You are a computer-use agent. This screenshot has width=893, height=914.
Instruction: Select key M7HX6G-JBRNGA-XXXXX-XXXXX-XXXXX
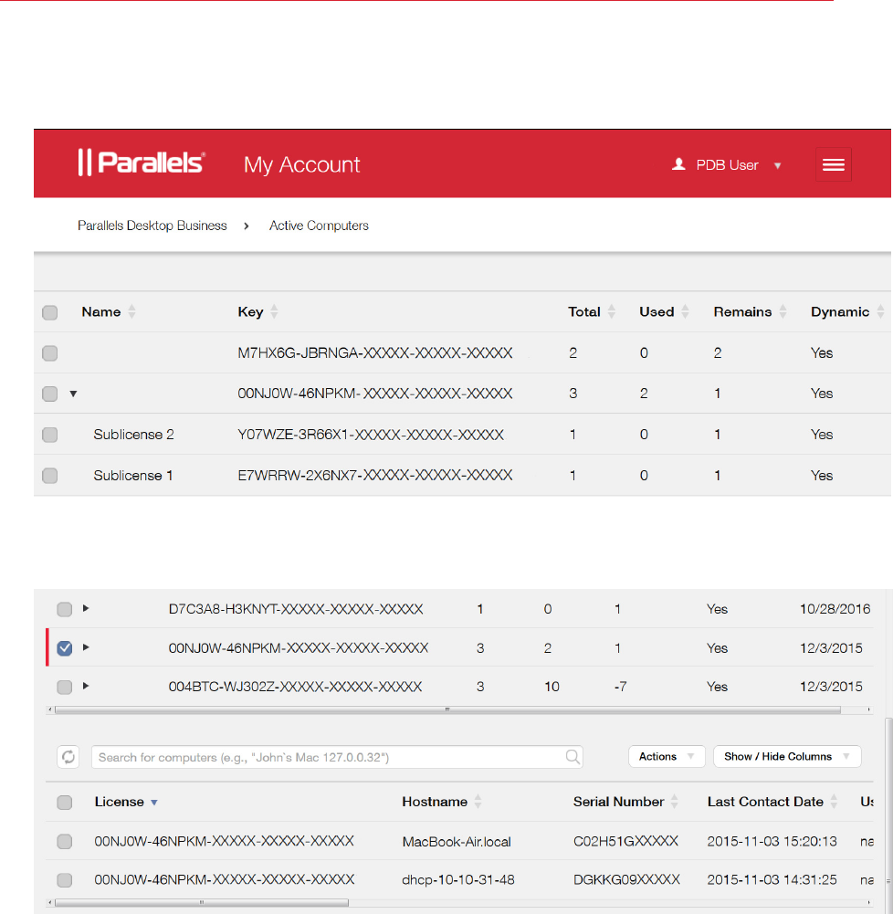374,353
